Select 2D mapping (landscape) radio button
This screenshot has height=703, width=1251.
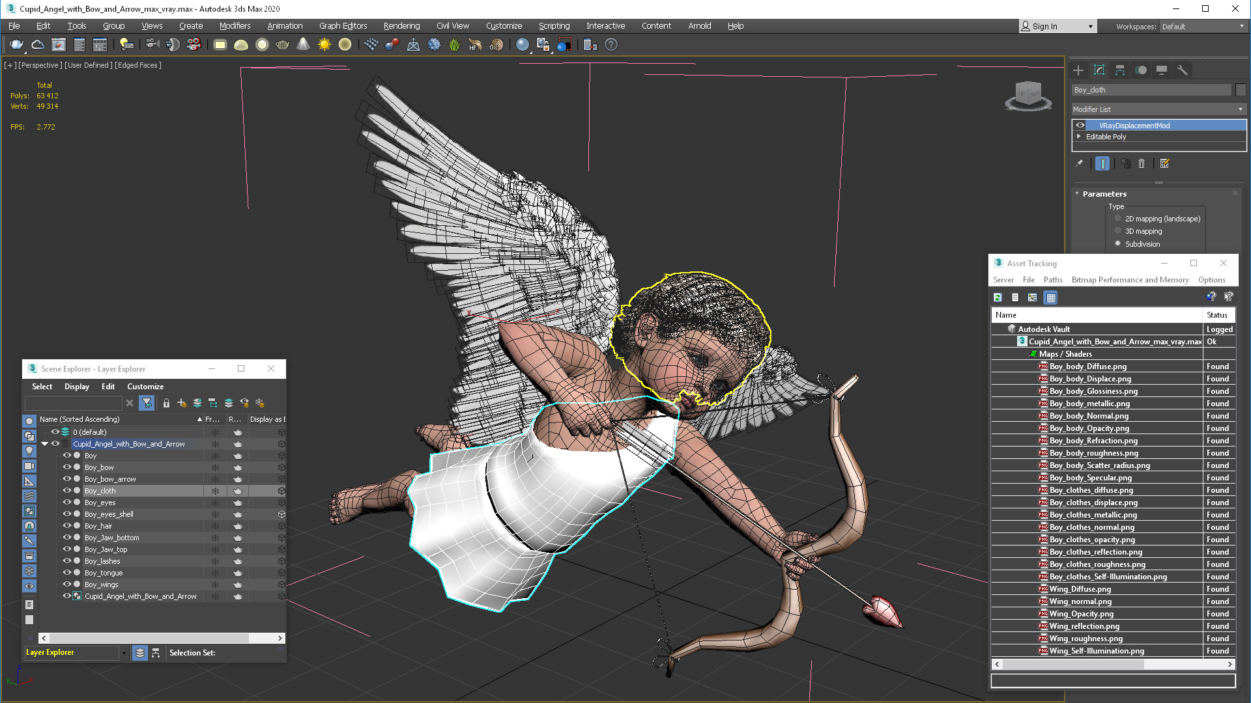click(x=1118, y=219)
